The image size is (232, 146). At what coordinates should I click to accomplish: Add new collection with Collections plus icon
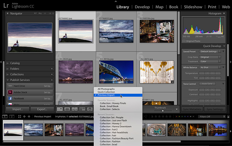click(52, 74)
